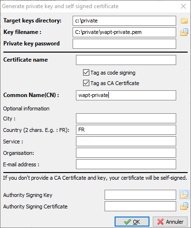Close the certificate generation dialog
This screenshot has height=228, width=191.
click(x=183, y=6)
